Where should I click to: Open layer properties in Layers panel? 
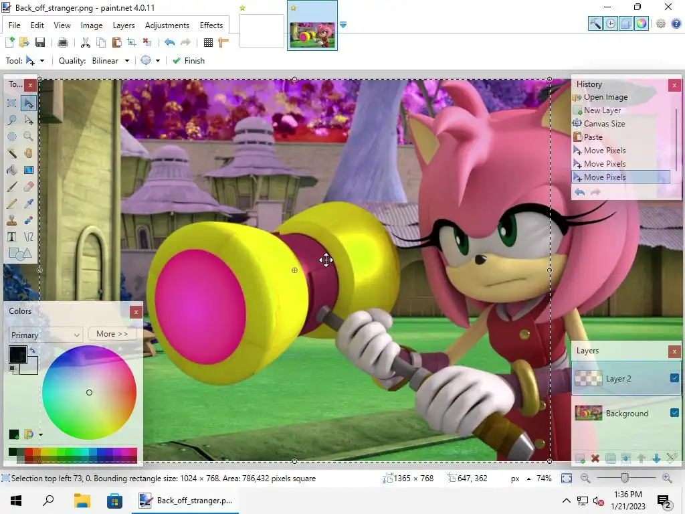[x=672, y=458]
